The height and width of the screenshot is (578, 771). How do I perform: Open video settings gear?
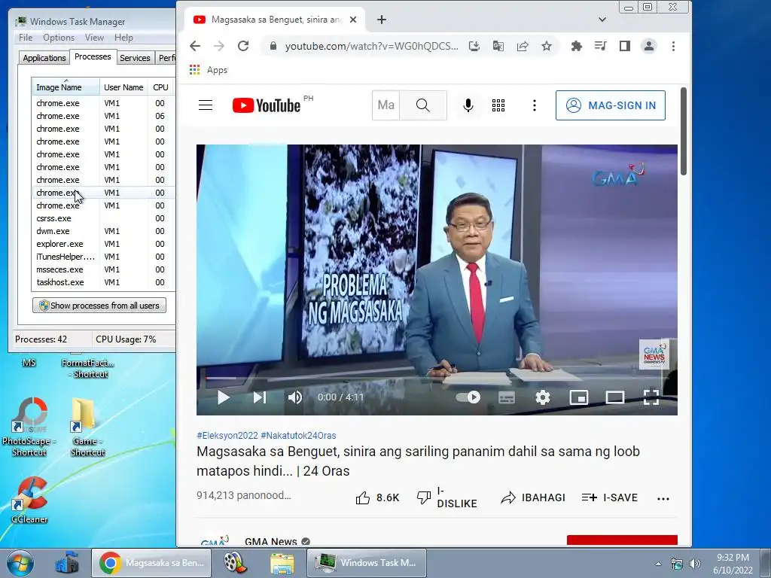[543, 397]
